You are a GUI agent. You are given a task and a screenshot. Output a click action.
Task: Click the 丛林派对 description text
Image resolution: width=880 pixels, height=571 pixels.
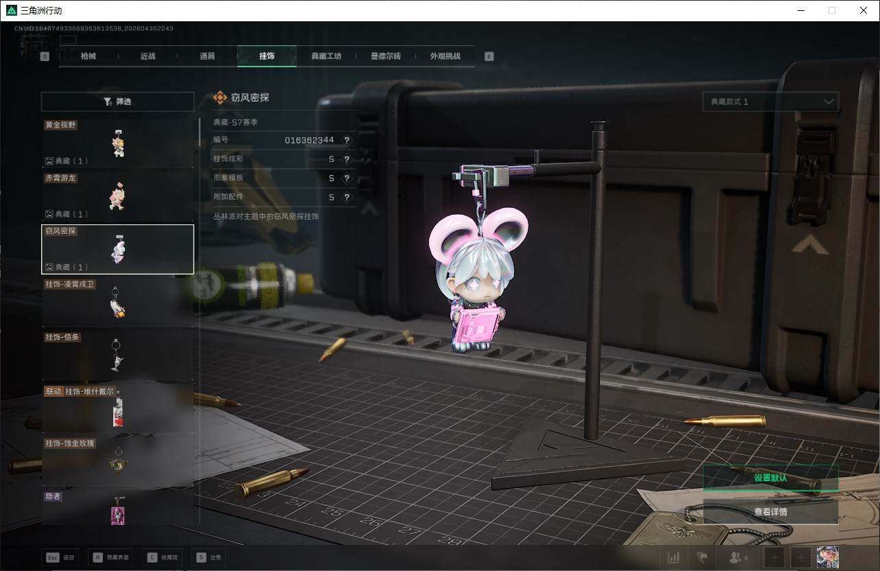tap(266, 216)
